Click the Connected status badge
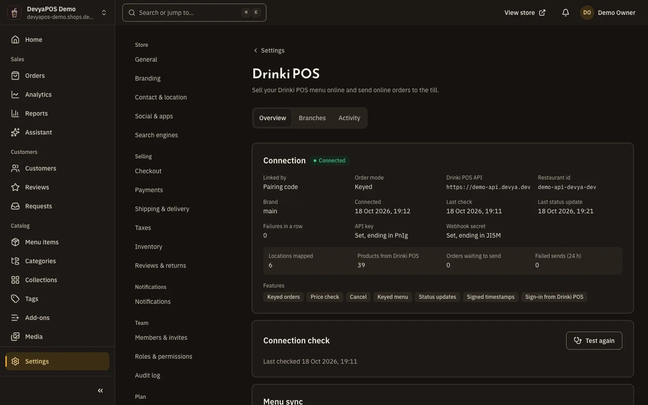This screenshot has width=648, height=405. (329, 161)
